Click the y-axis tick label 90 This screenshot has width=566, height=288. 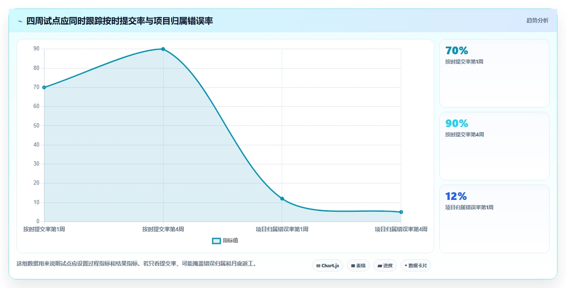(36, 49)
